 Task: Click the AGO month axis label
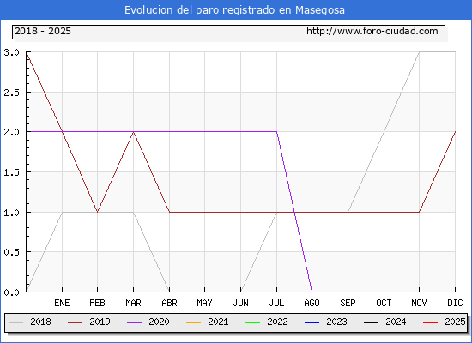tap(312, 303)
